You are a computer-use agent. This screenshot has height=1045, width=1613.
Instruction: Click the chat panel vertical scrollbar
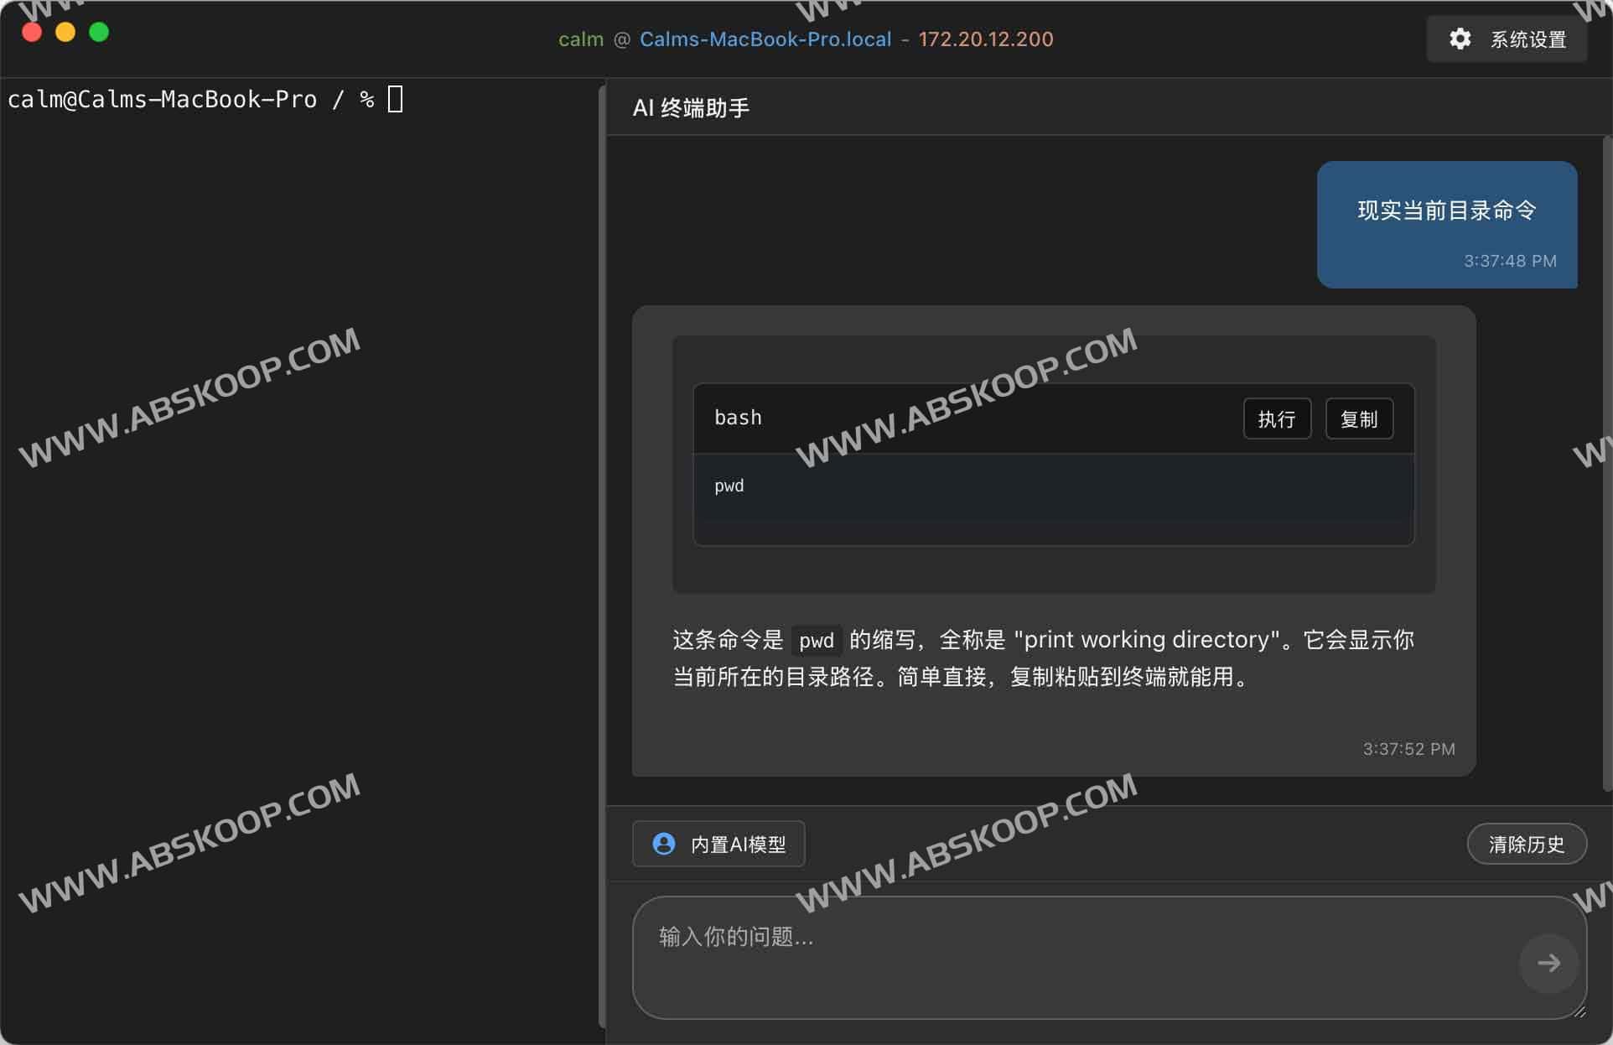1606,461
